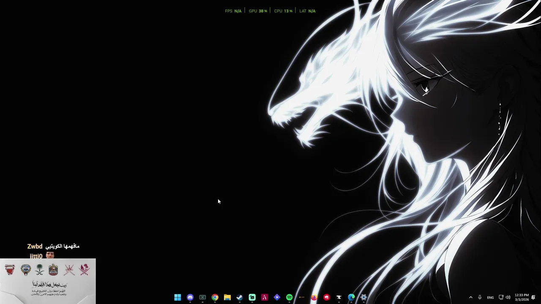541x304 pixels.
Task: Click the CPU 13% overlay readout
Action: 283,11
